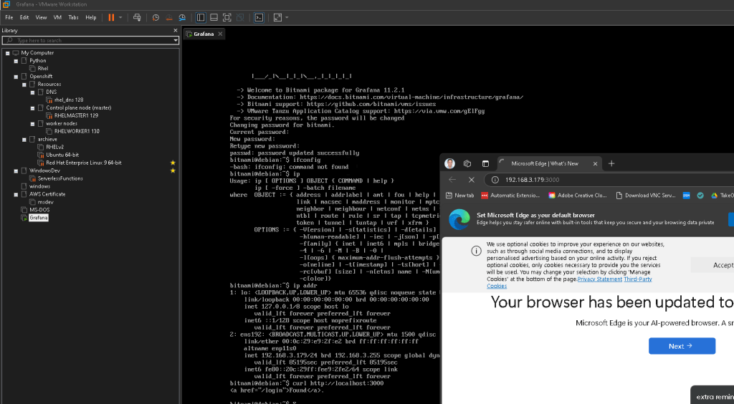
Task: Collapse the Resources folder node
Action: (x=24, y=85)
